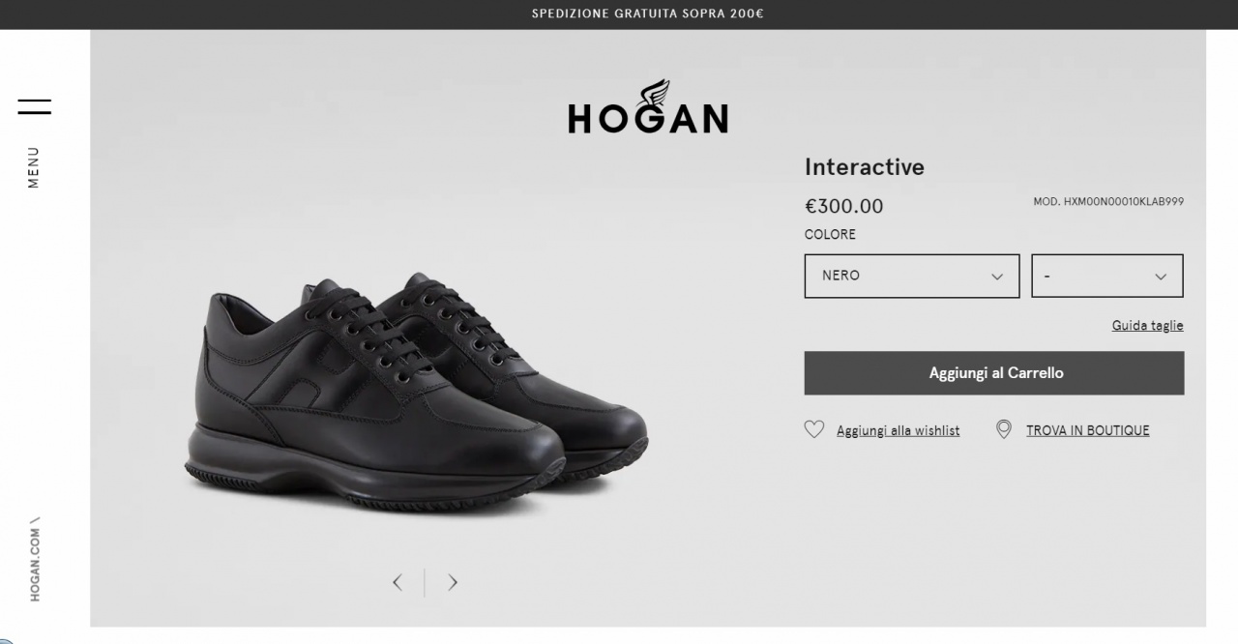Expand the NERO color dropdown
The height and width of the screenshot is (644, 1238).
[x=911, y=276]
